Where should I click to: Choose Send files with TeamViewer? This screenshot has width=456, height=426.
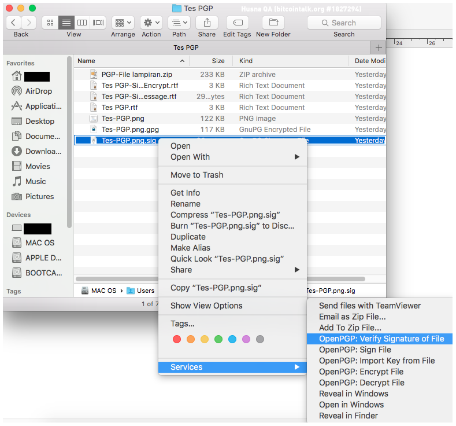(x=380, y=306)
